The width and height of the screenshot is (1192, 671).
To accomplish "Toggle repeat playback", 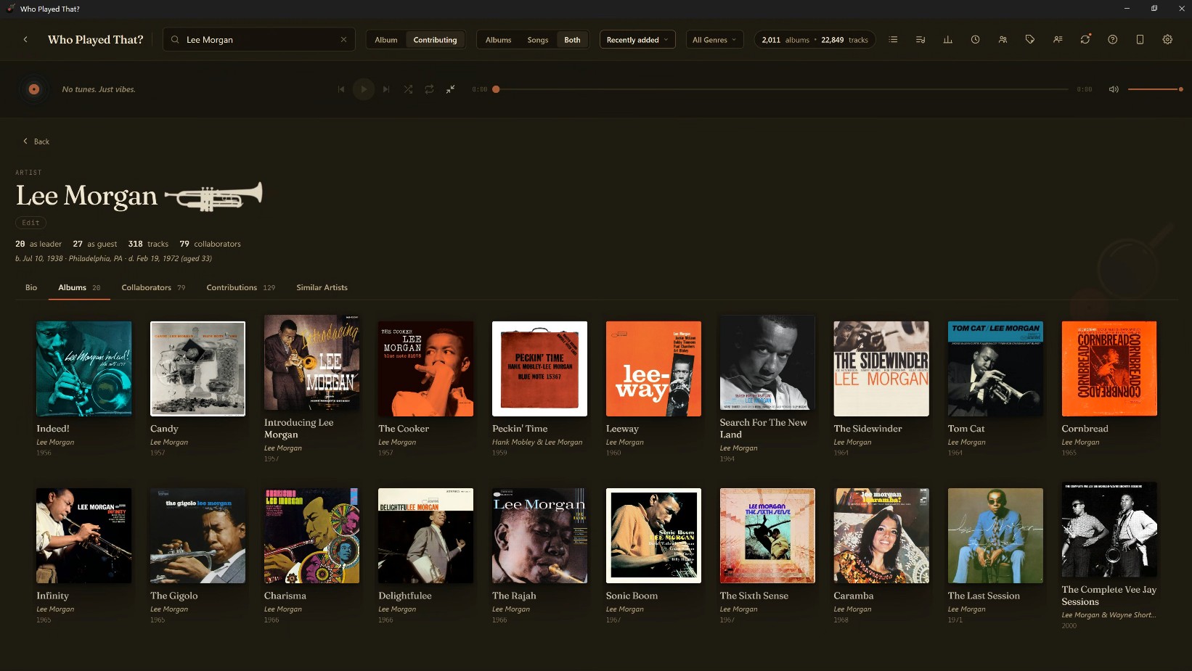I will 429,89.
